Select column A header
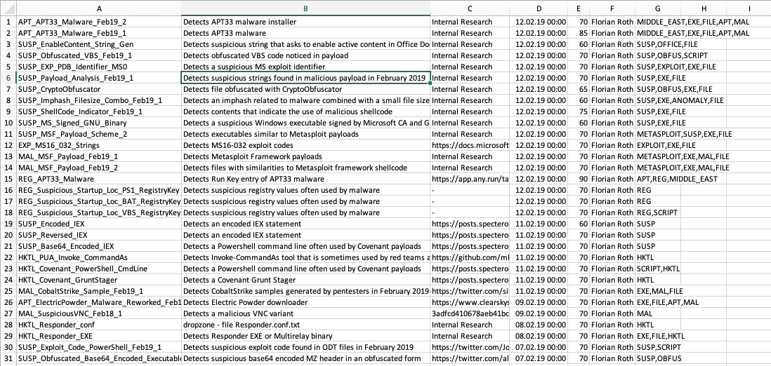The width and height of the screenshot is (771, 366). [98, 8]
